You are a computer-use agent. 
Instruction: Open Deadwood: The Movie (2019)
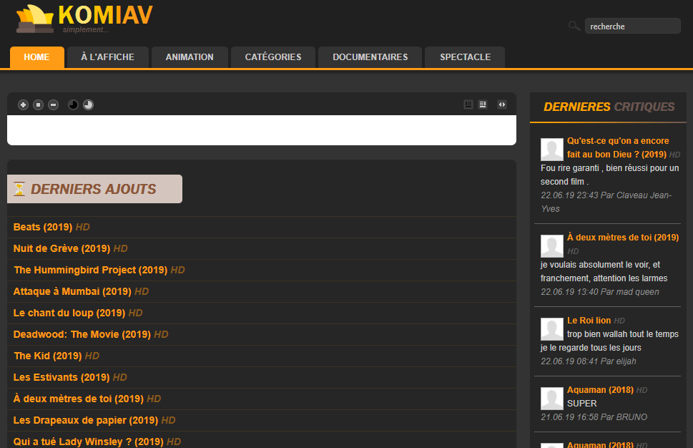pos(82,334)
